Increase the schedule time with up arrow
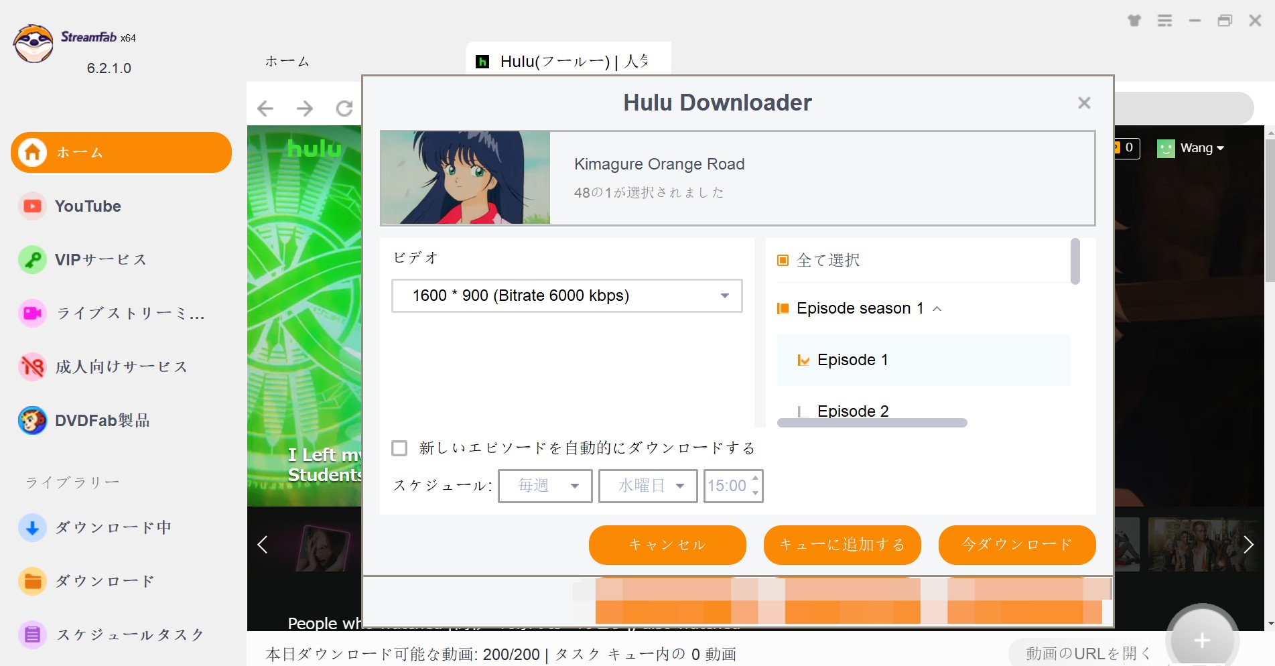1275x666 pixels. point(755,478)
